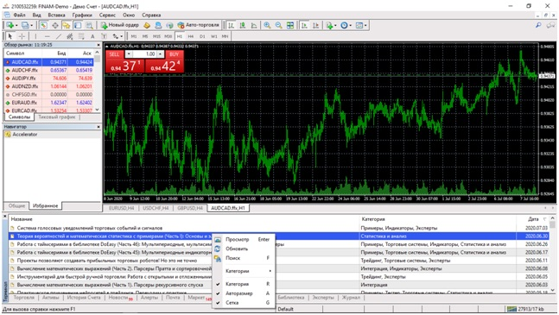Click the Profiles icon in toolbar
The width and height of the screenshot is (559, 315).
coord(25,25)
